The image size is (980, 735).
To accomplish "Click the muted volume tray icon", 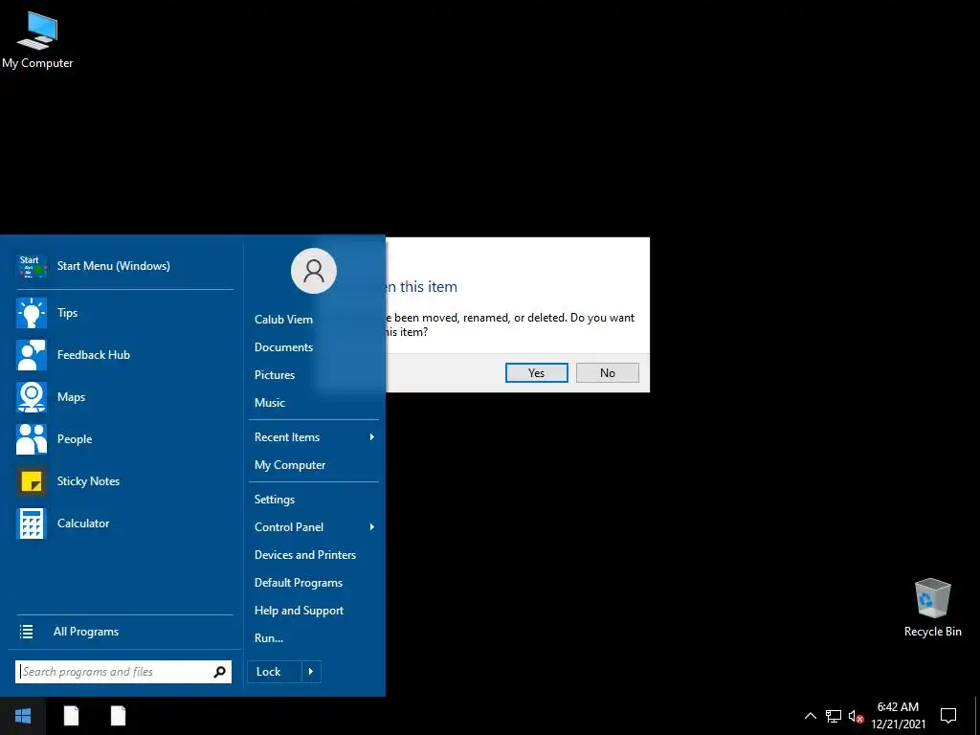I will click(857, 716).
